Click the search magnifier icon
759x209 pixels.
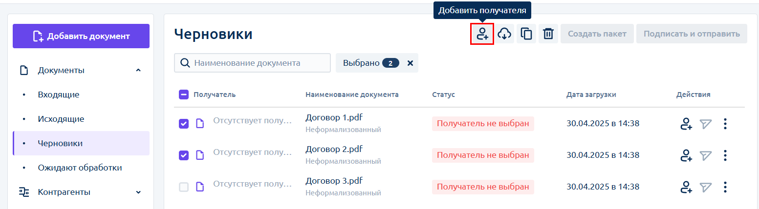click(x=185, y=63)
